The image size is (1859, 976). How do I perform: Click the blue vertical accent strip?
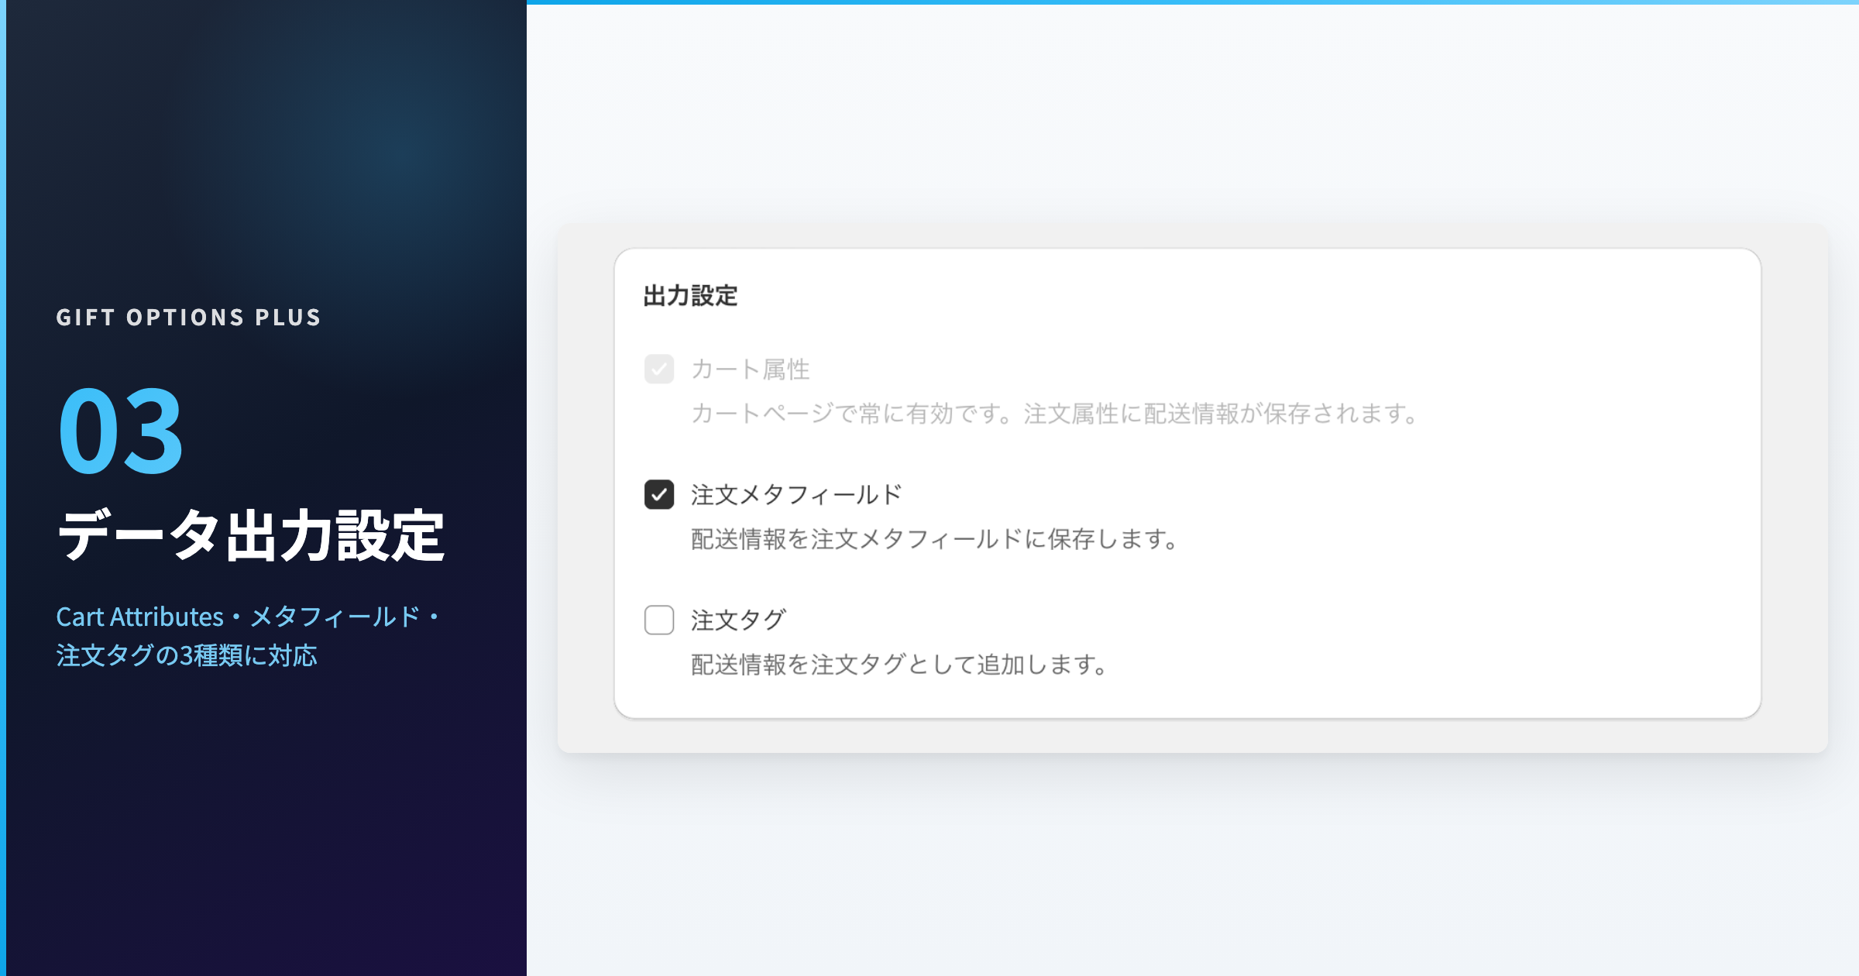(2, 488)
